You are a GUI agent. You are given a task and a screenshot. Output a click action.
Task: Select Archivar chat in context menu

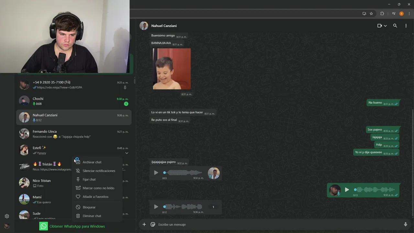click(x=97, y=162)
